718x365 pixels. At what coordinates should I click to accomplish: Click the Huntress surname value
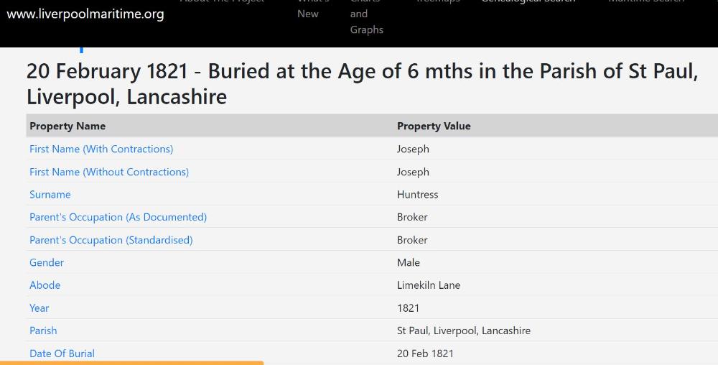coord(417,195)
